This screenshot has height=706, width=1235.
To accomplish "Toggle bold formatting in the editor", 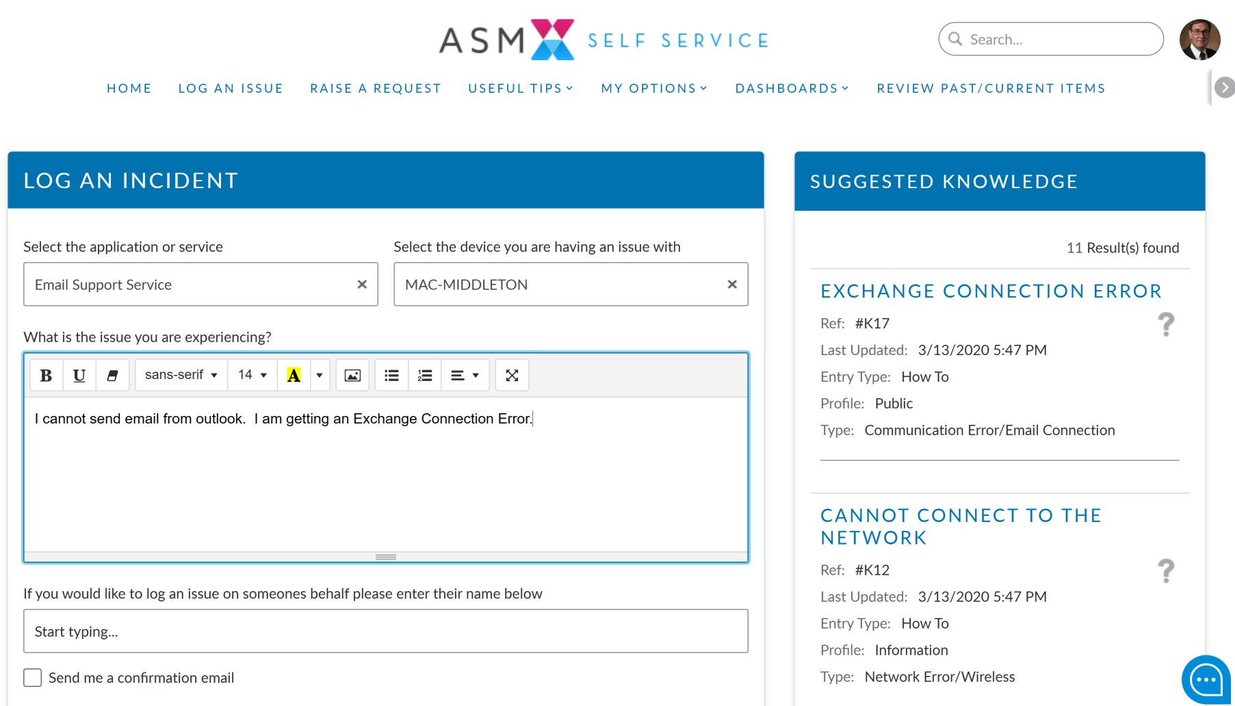I will (x=46, y=375).
